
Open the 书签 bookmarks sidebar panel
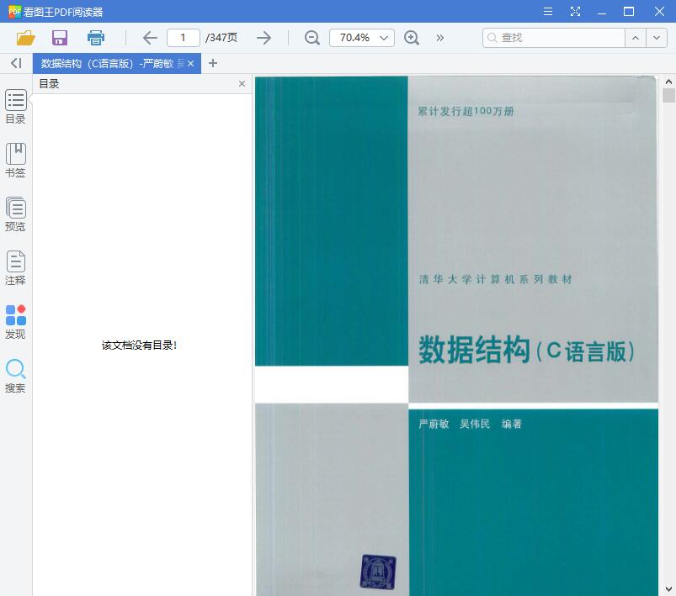pyautogui.click(x=15, y=161)
